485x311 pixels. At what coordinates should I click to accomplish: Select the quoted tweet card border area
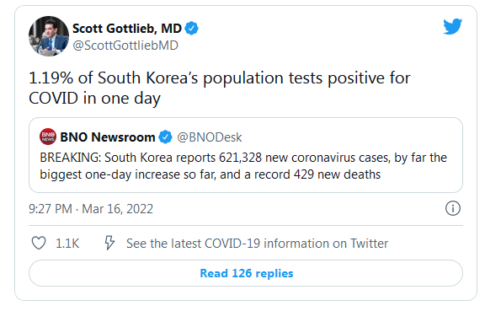click(x=246, y=155)
